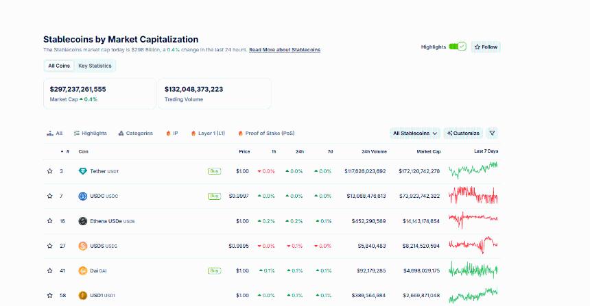
Task: Click the $132,048,373,223 trading volume card
Action: click(215, 94)
